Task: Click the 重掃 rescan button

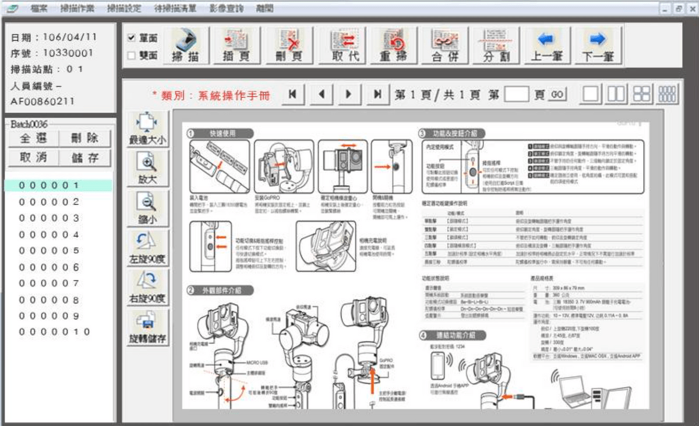Action: point(393,45)
